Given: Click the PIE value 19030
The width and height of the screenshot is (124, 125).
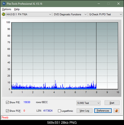Looking at the screenshot, I should (27, 102).
